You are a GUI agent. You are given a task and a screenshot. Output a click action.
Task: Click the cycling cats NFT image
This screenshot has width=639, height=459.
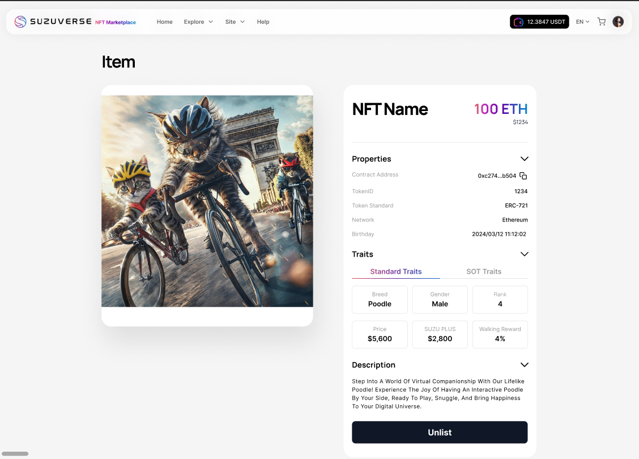point(207,201)
